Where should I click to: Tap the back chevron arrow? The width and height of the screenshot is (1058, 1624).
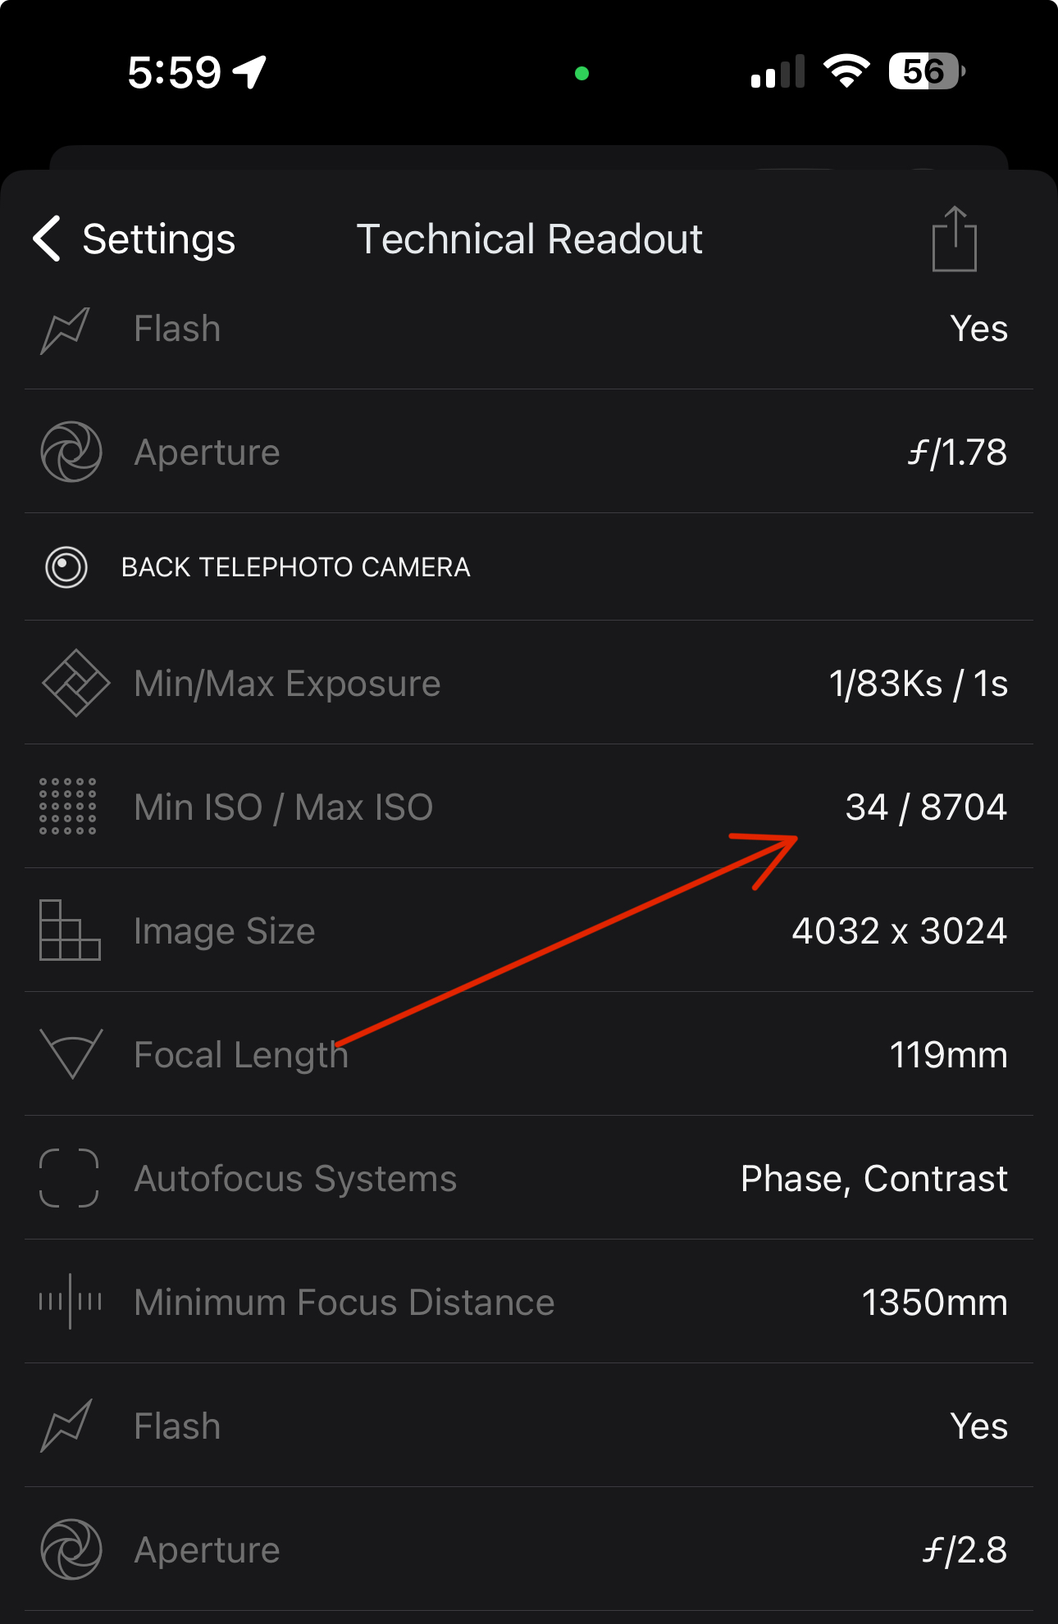(x=48, y=239)
